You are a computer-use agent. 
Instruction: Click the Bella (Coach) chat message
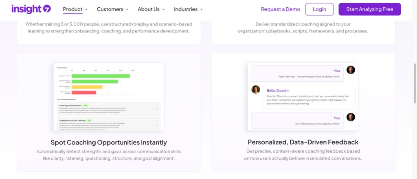[x=309, y=96]
